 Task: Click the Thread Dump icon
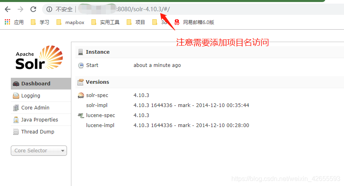(x=16, y=132)
